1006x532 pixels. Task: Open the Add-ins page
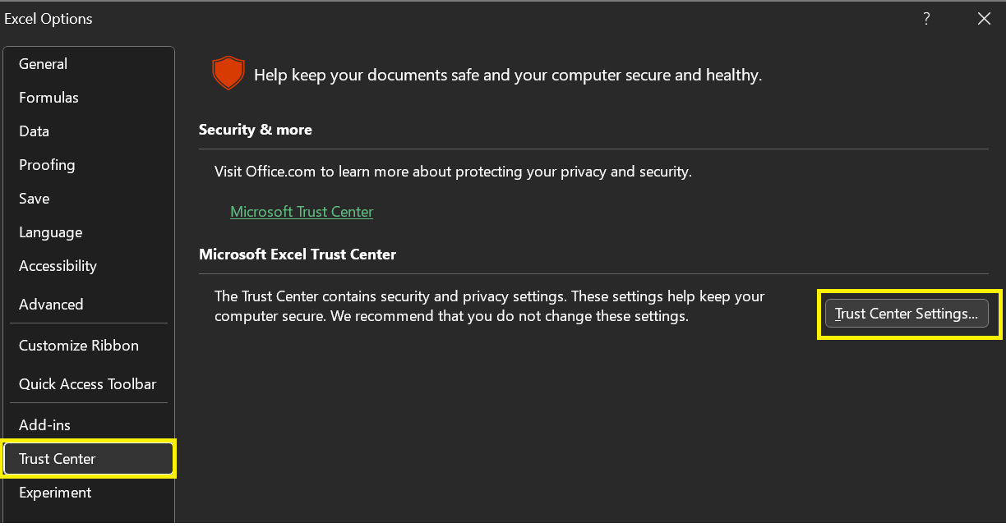point(44,424)
